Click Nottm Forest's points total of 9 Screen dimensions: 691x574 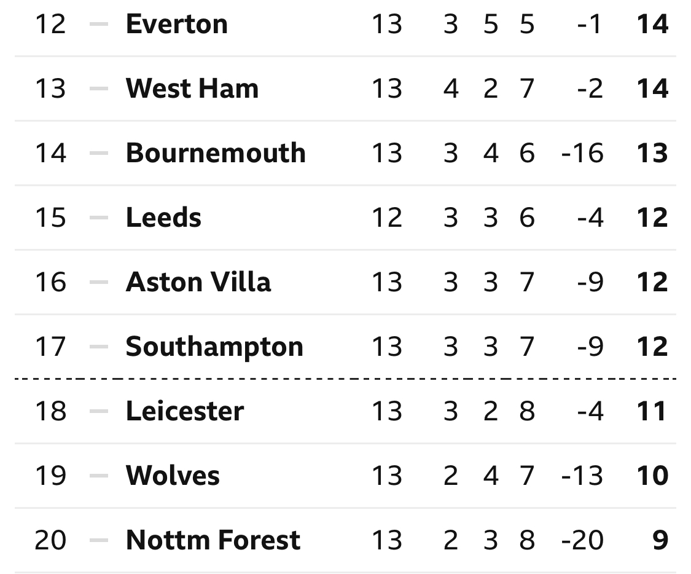660,540
